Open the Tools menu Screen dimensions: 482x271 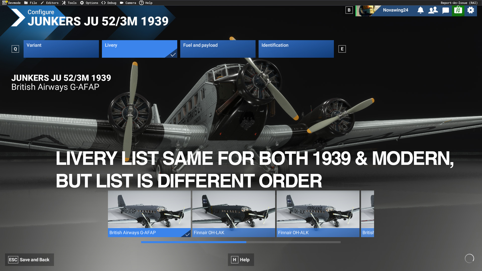tap(69, 3)
